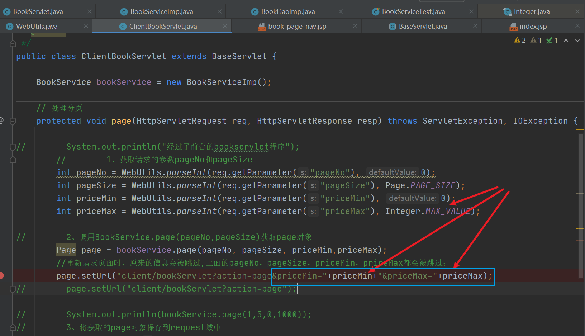Close the BookServiceImp.java tab
The width and height of the screenshot is (585, 336).
[x=220, y=11]
